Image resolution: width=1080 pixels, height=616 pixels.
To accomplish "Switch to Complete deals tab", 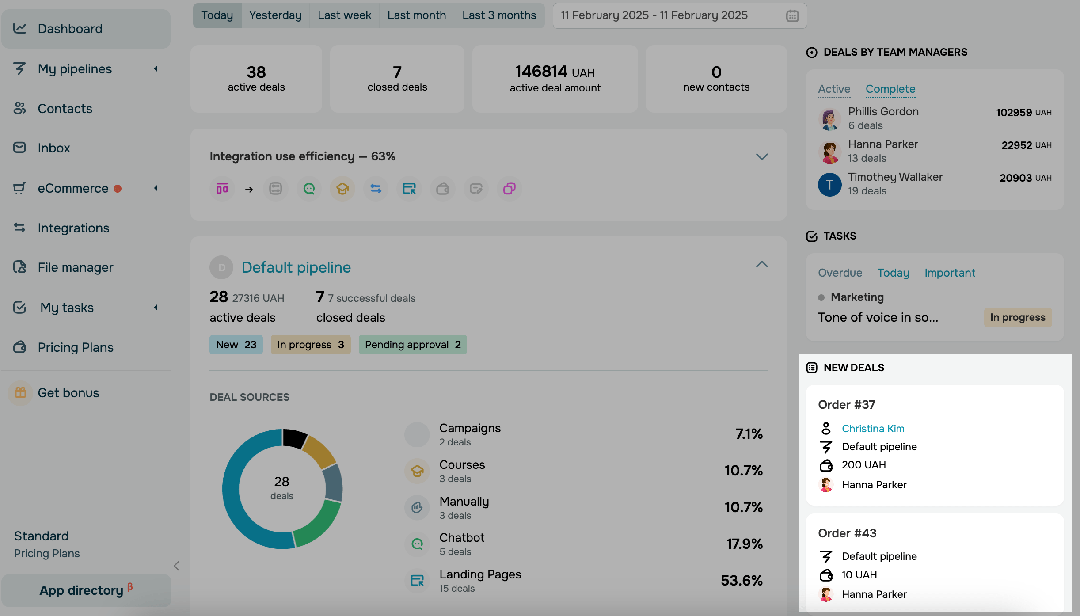I will coord(890,89).
